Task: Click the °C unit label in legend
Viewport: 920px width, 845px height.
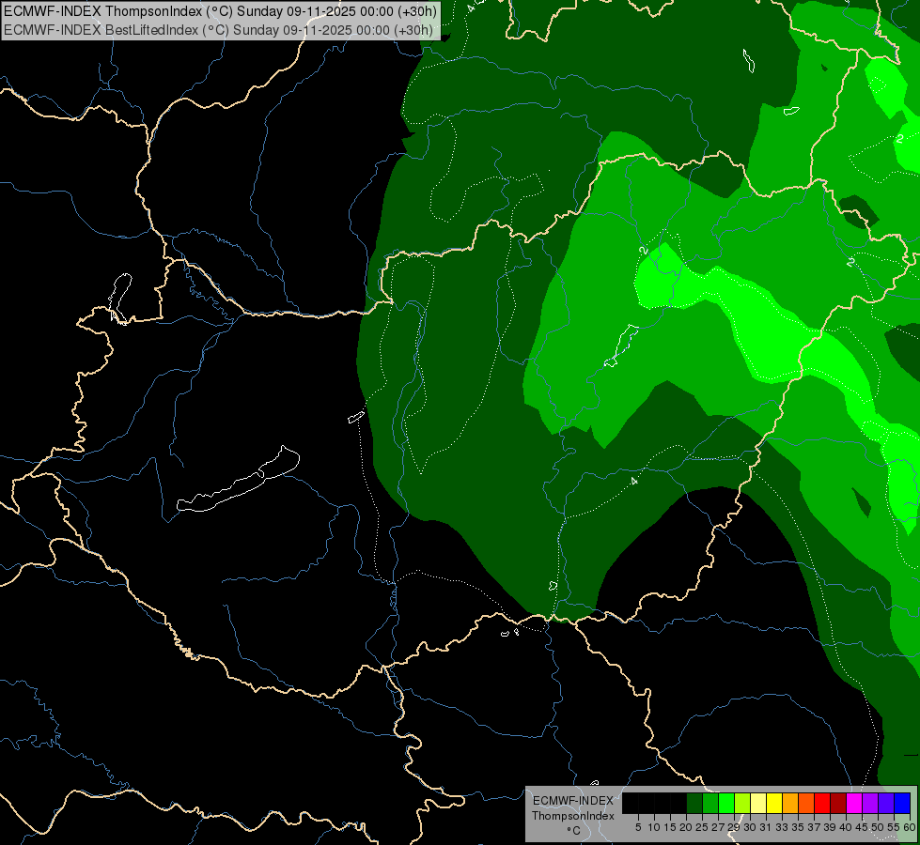Action: point(574,831)
